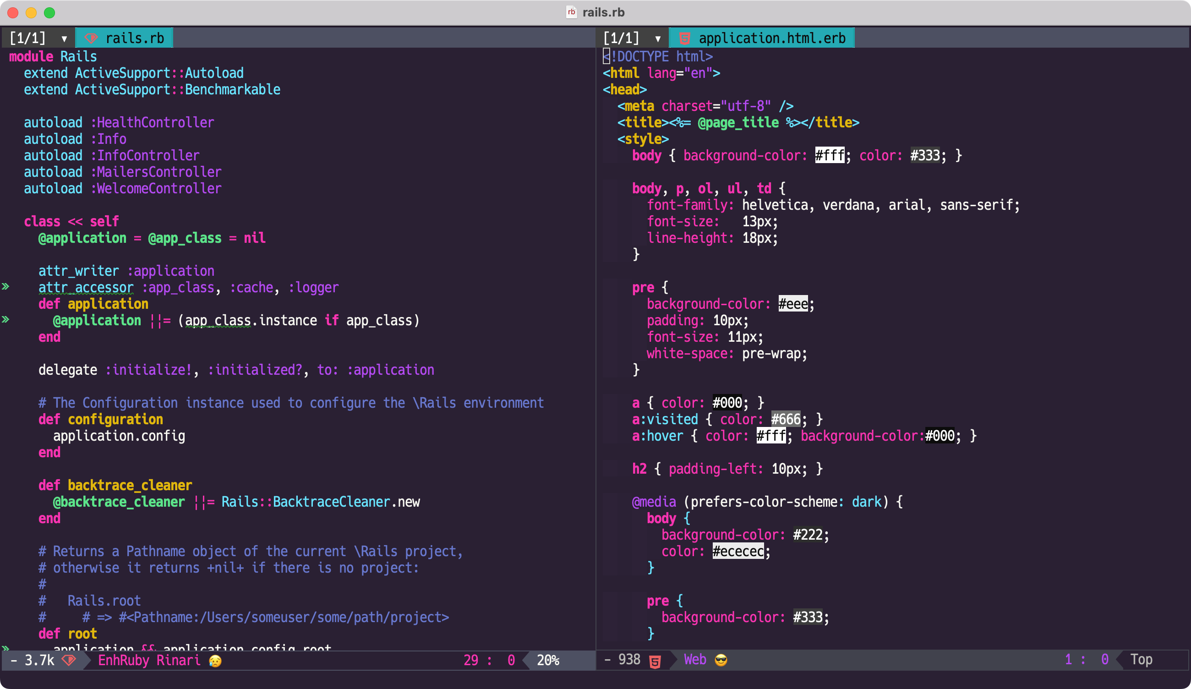
Task: Switch to the rails.rb tab
Action: tap(134, 38)
